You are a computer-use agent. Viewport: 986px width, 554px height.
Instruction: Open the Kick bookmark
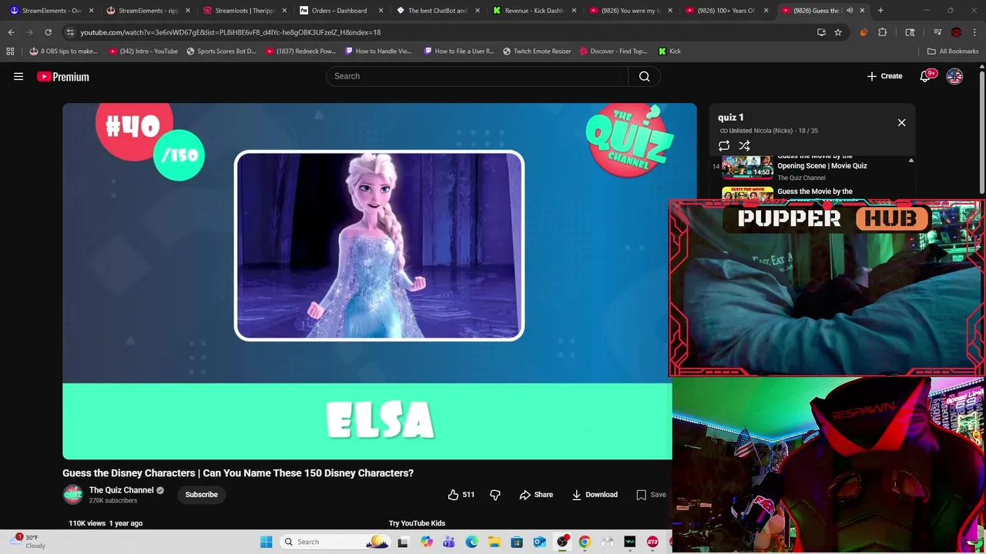click(x=669, y=51)
